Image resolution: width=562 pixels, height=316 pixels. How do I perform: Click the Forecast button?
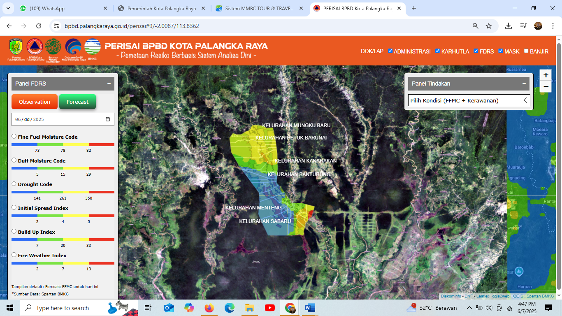coord(77,102)
